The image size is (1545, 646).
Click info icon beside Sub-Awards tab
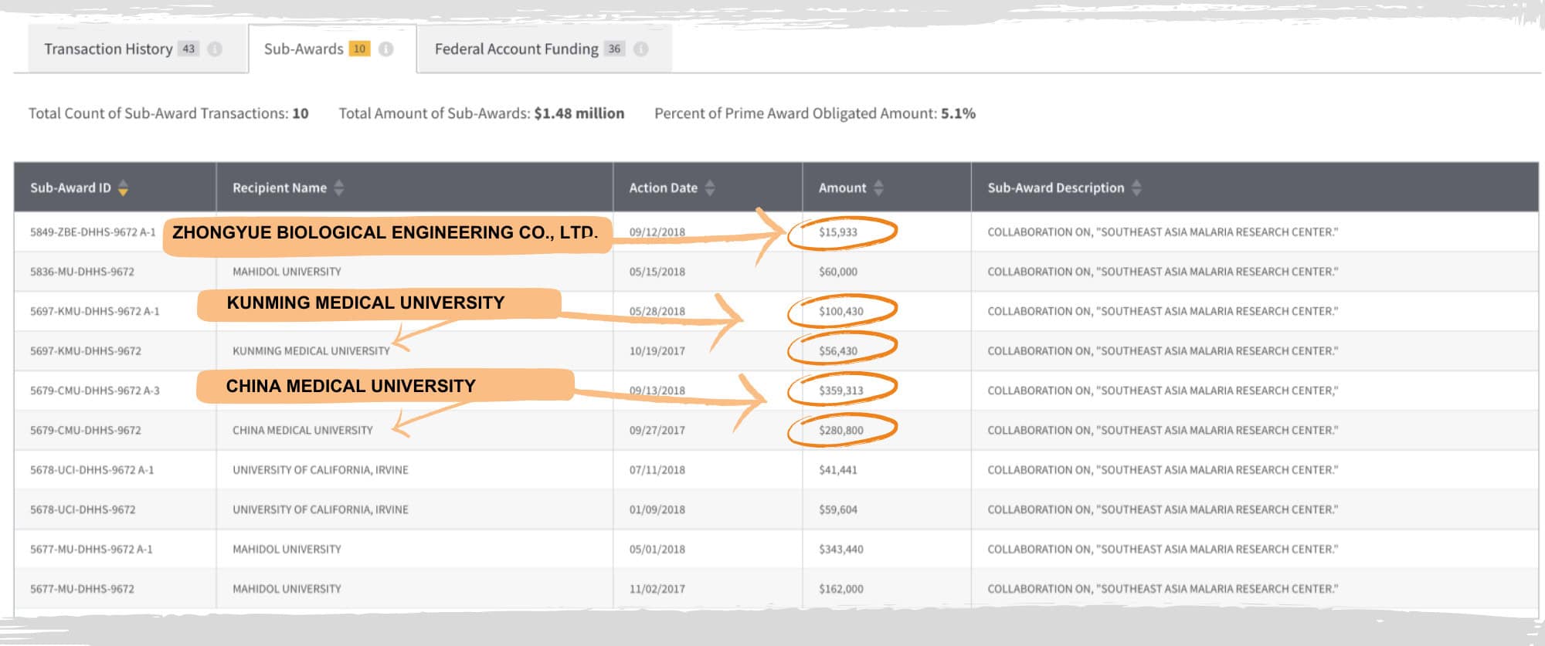(386, 49)
